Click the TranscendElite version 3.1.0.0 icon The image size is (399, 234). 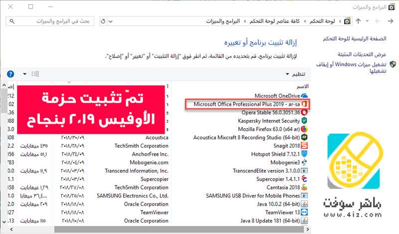pos(304,171)
